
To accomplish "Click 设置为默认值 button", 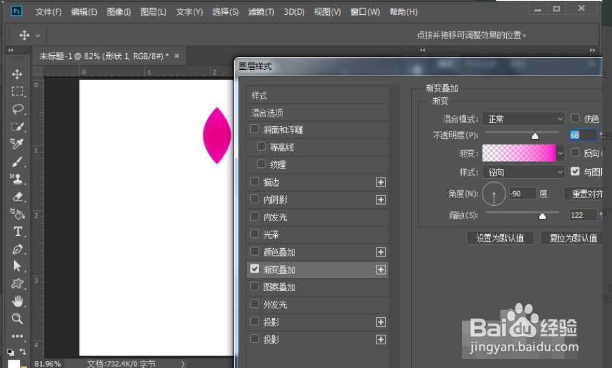I will pos(500,238).
